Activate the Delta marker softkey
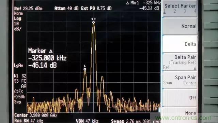 click(x=180, y=44)
